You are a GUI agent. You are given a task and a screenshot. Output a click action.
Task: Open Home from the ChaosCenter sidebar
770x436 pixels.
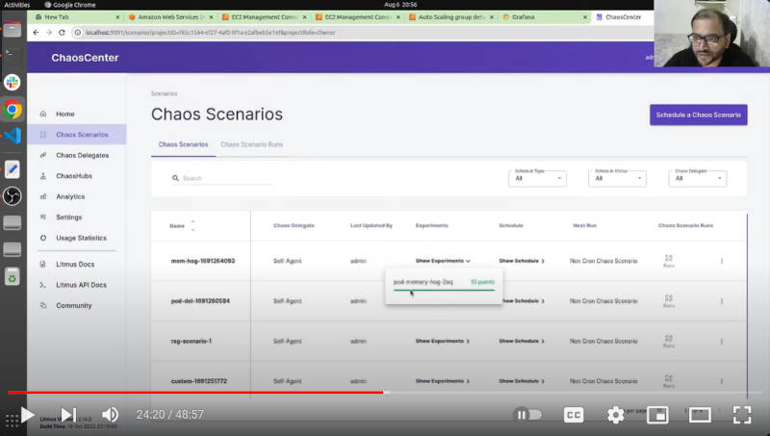click(64, 114)
